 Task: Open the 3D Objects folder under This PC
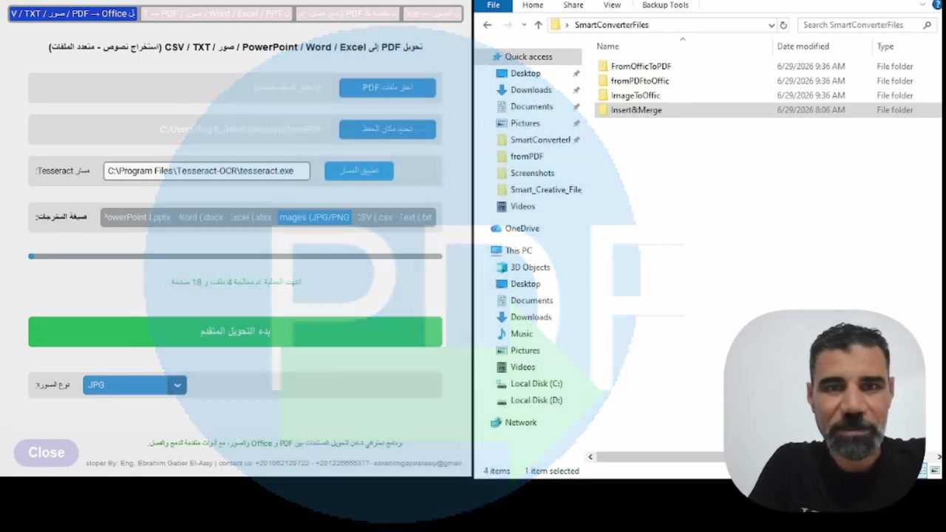pos(530,267)
